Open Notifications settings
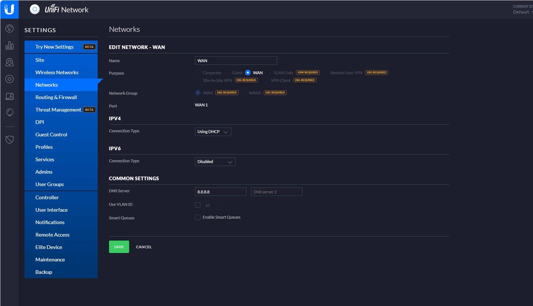Image resolution: width=533 pixels, height=306 pixels. 61,222
